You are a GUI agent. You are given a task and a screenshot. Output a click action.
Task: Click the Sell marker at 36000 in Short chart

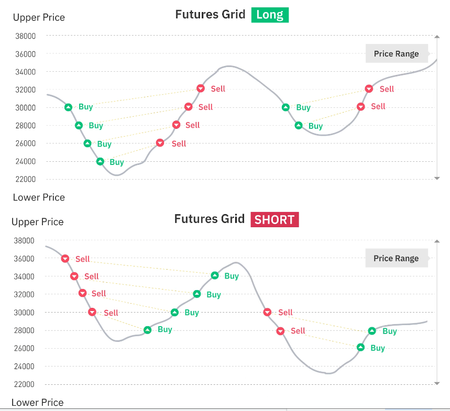(x=65, y=259)
